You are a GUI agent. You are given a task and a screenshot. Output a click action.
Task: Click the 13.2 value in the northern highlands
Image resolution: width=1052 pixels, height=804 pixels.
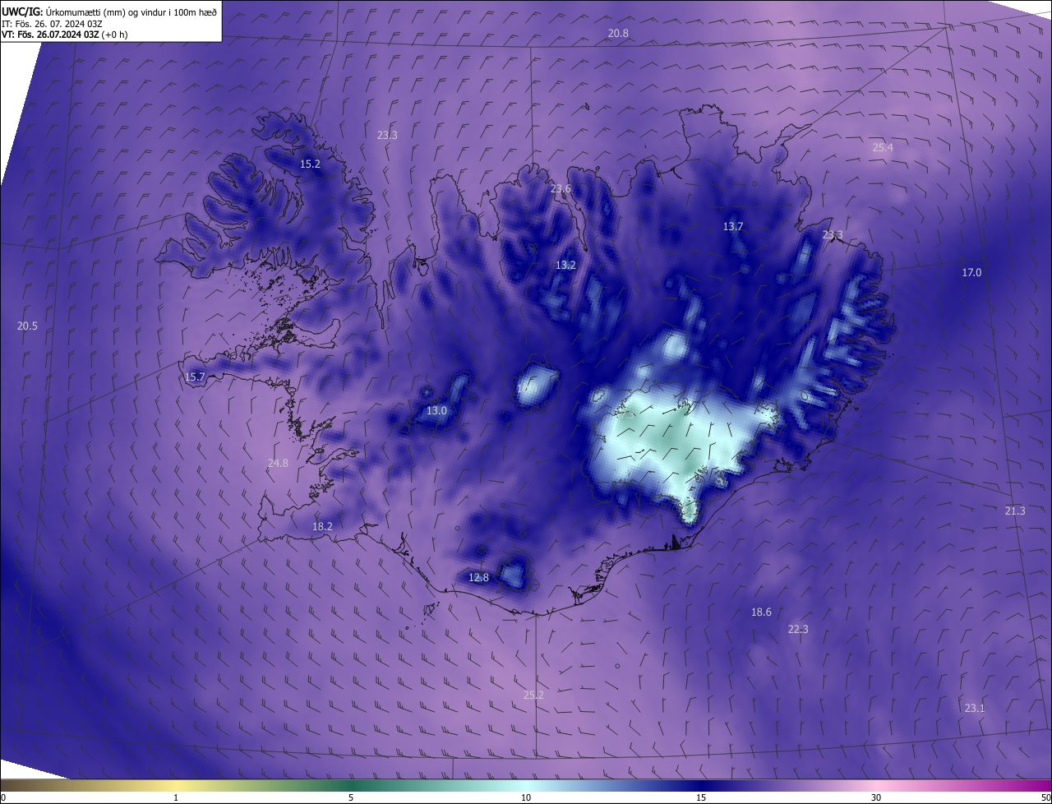coord(565,266)
